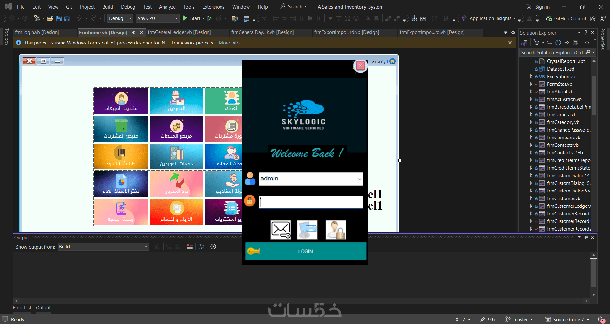Refresh the Solution Explorer

tap(558, 43)
